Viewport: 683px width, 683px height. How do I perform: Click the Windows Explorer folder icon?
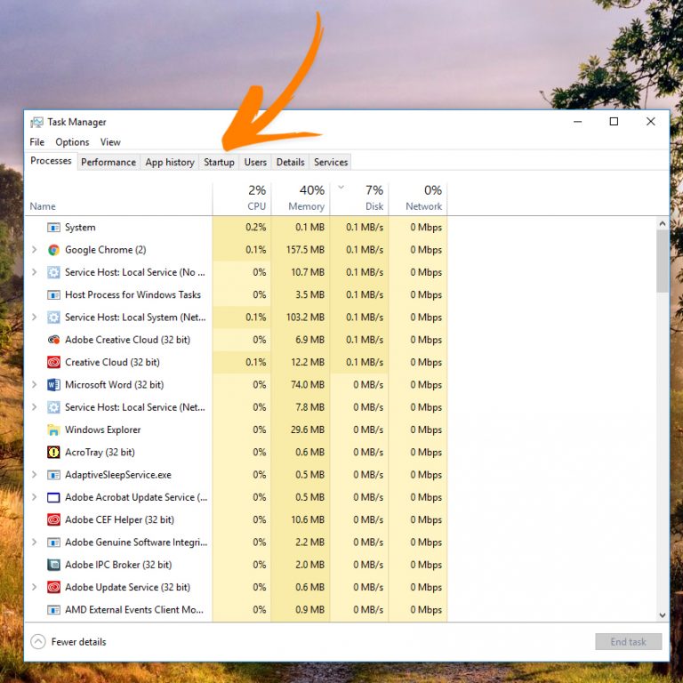click(x=53, y=430)
